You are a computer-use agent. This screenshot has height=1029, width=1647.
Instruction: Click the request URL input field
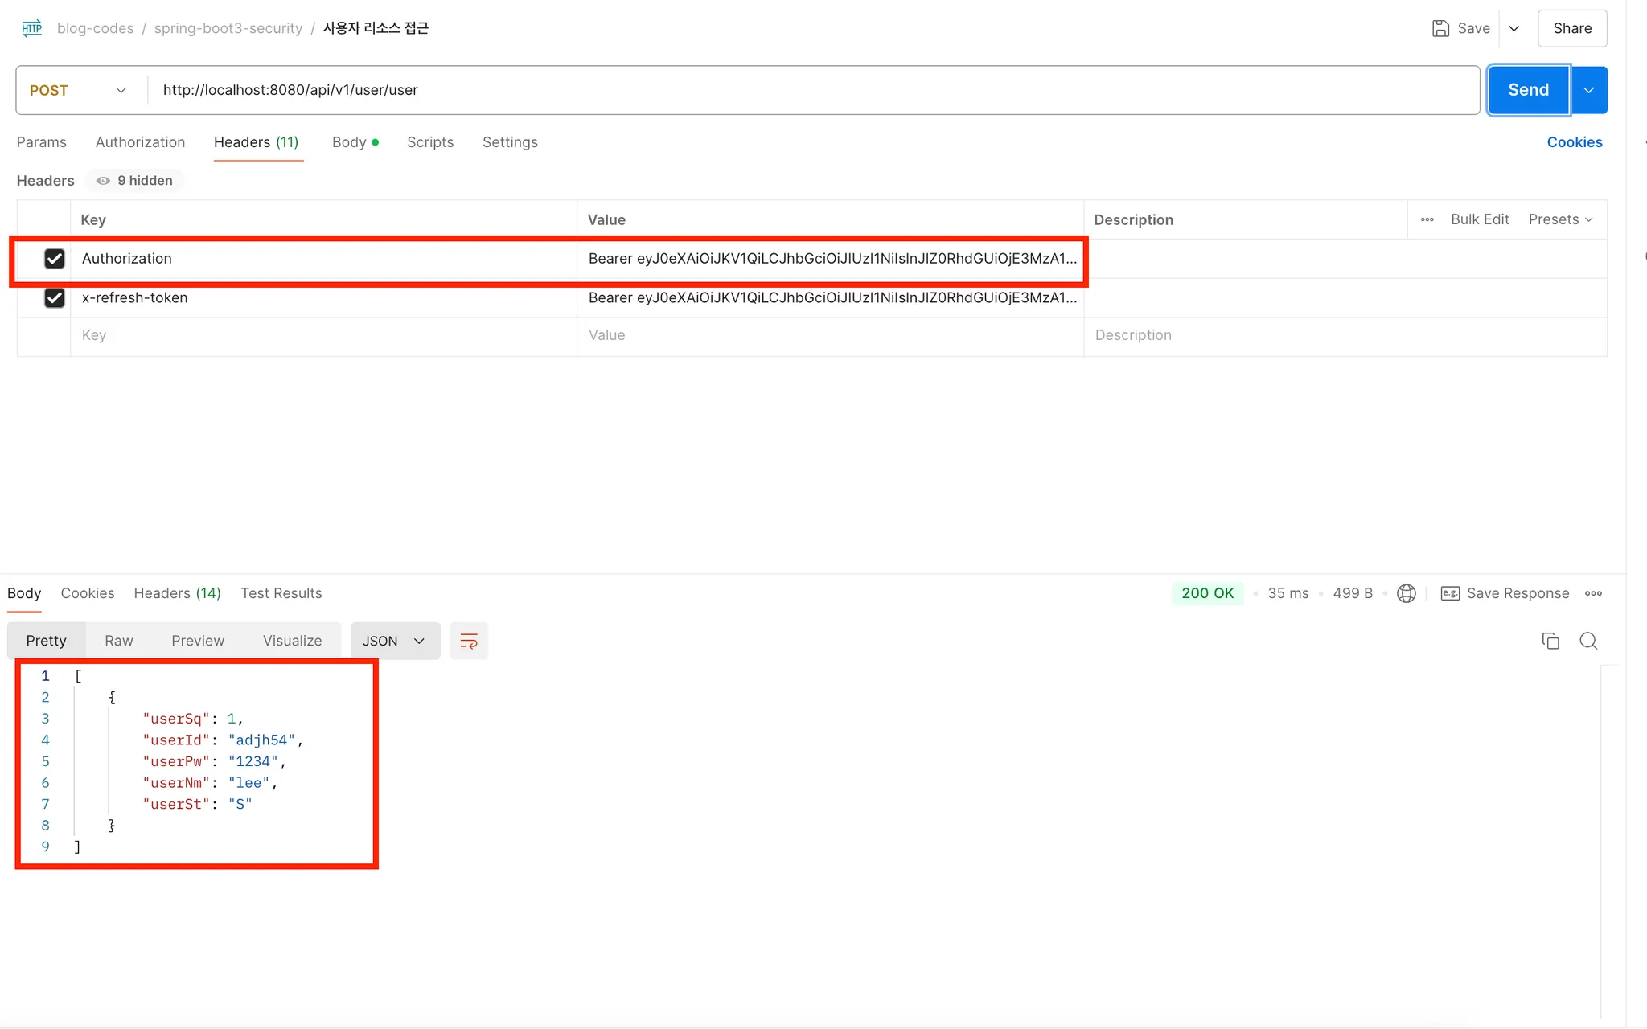click(804, 90)
